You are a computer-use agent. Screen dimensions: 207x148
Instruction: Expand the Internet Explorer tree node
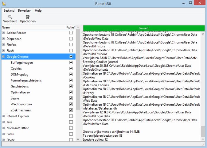pyautogui.click(x=3, y=116)
